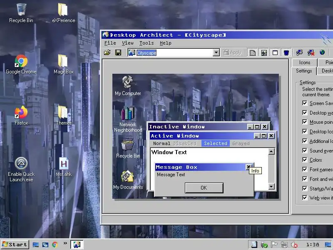Click the magnifier icon in system tray
Viewport: 333px width, 250px height.
254,245
